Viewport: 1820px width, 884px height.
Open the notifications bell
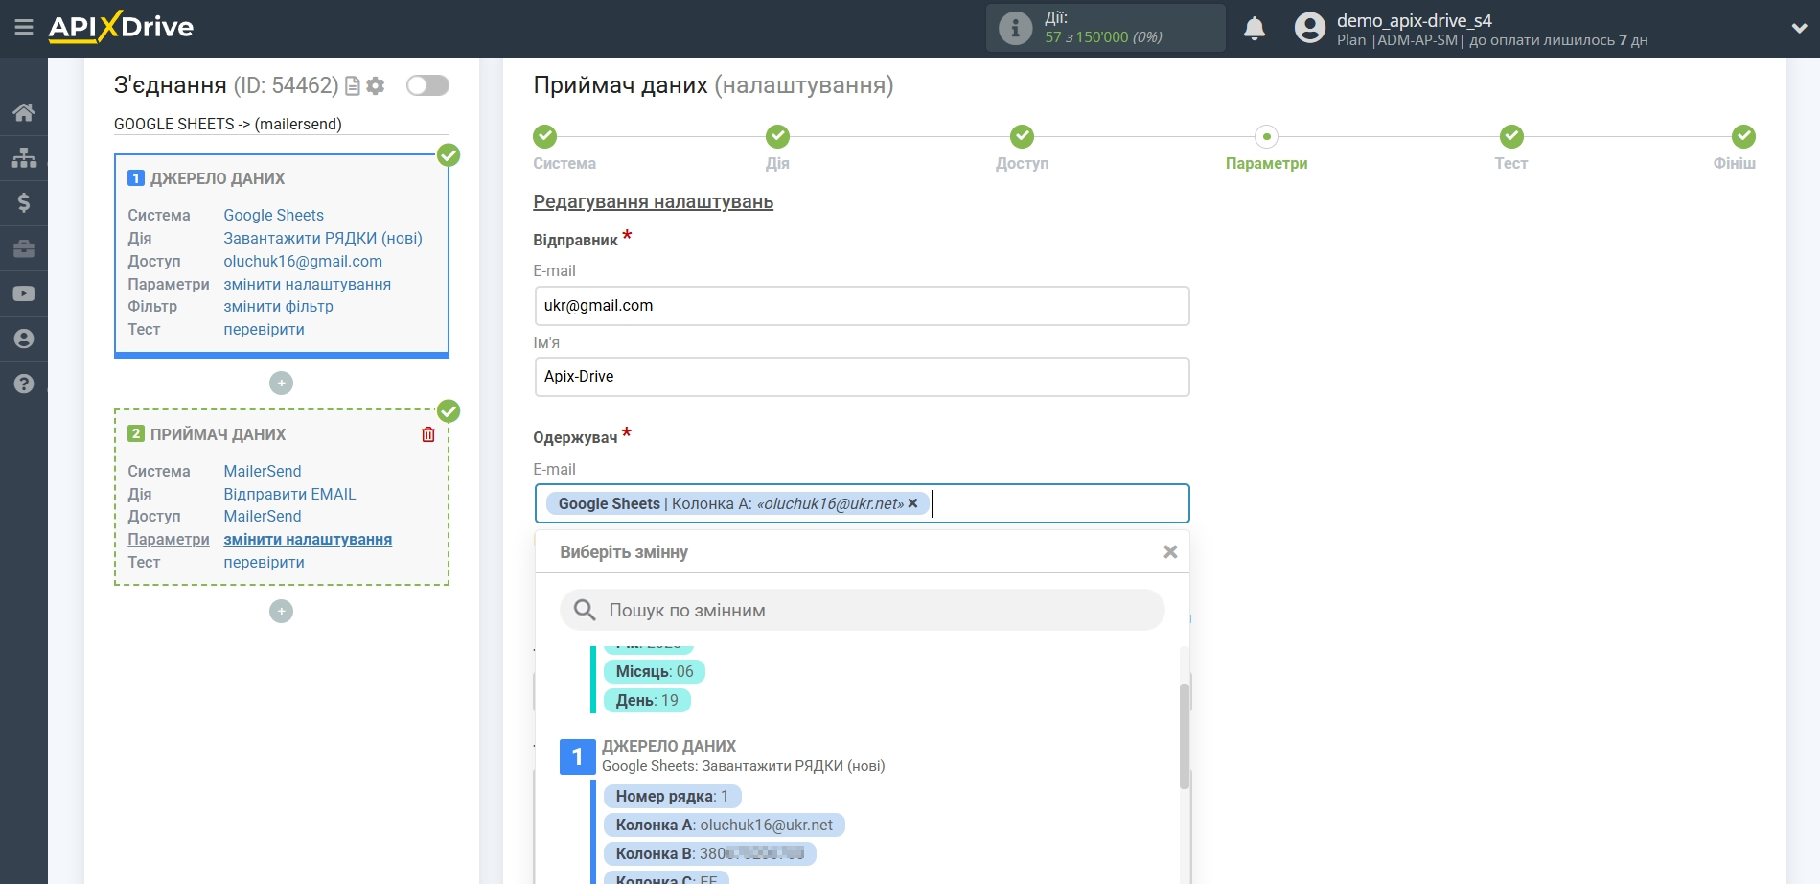tap(1255, 29)
